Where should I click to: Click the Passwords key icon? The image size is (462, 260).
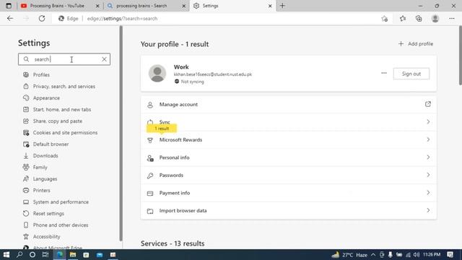(x=150, y=175)
